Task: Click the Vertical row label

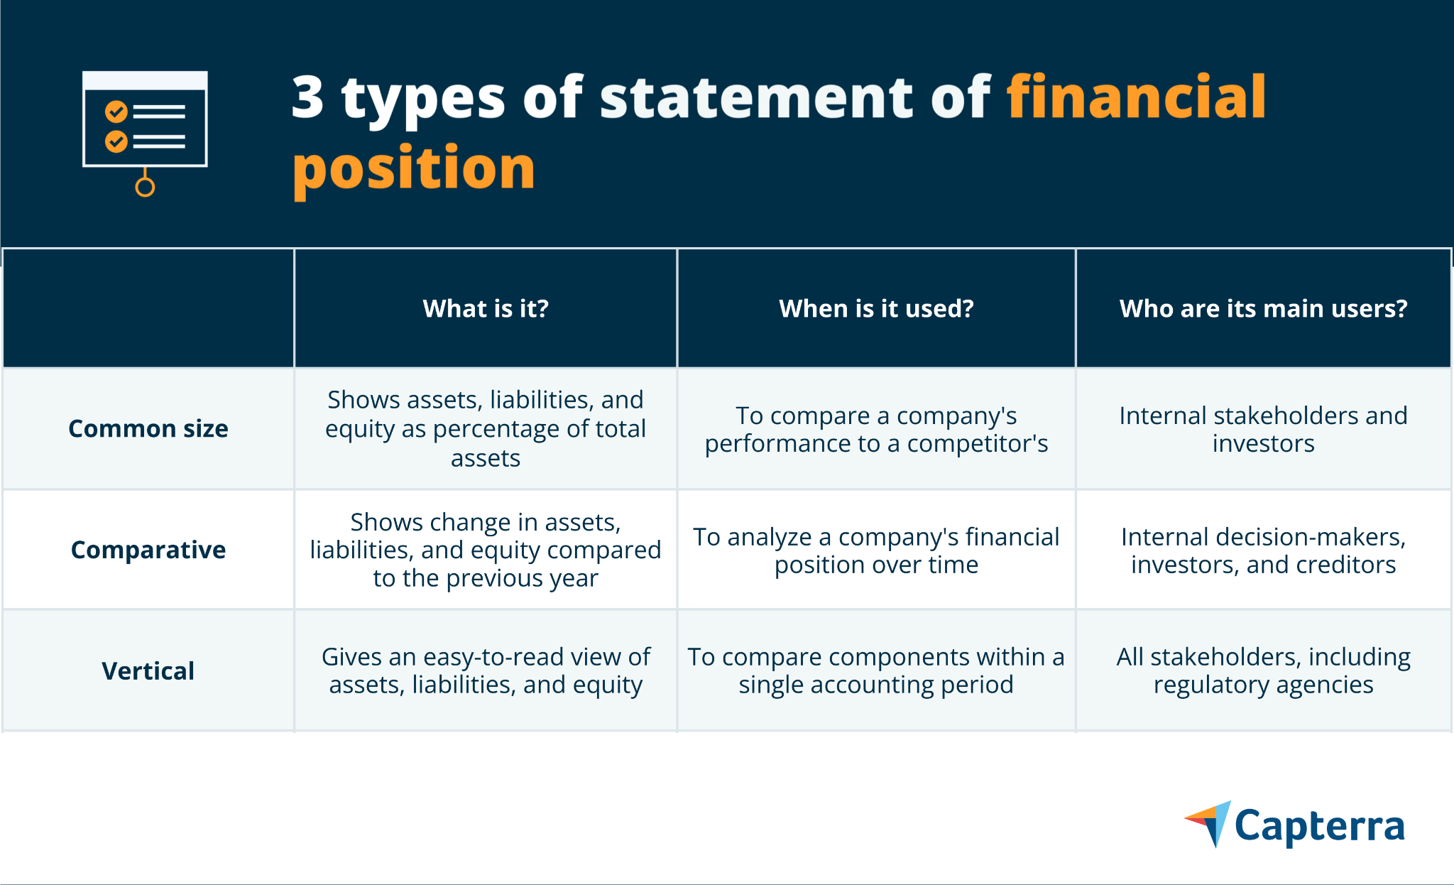Action: click(x=148, y=670)
